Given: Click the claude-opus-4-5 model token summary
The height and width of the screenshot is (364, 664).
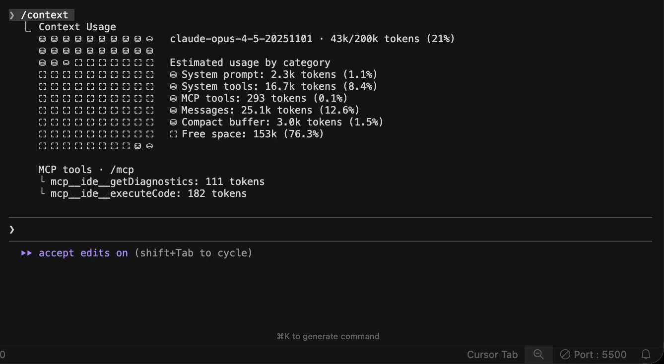Looking at the screenshot, I should coord(312,39).
